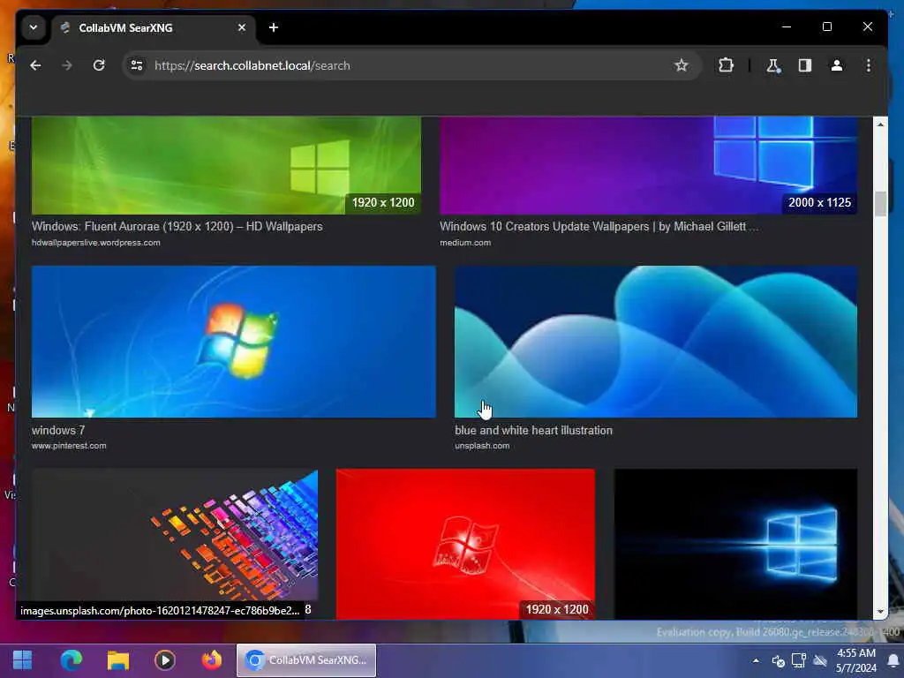The width and height of the screenshot is (904, 678).
Task: Open the Extensions puzzle icon
Action: point(726,65)
